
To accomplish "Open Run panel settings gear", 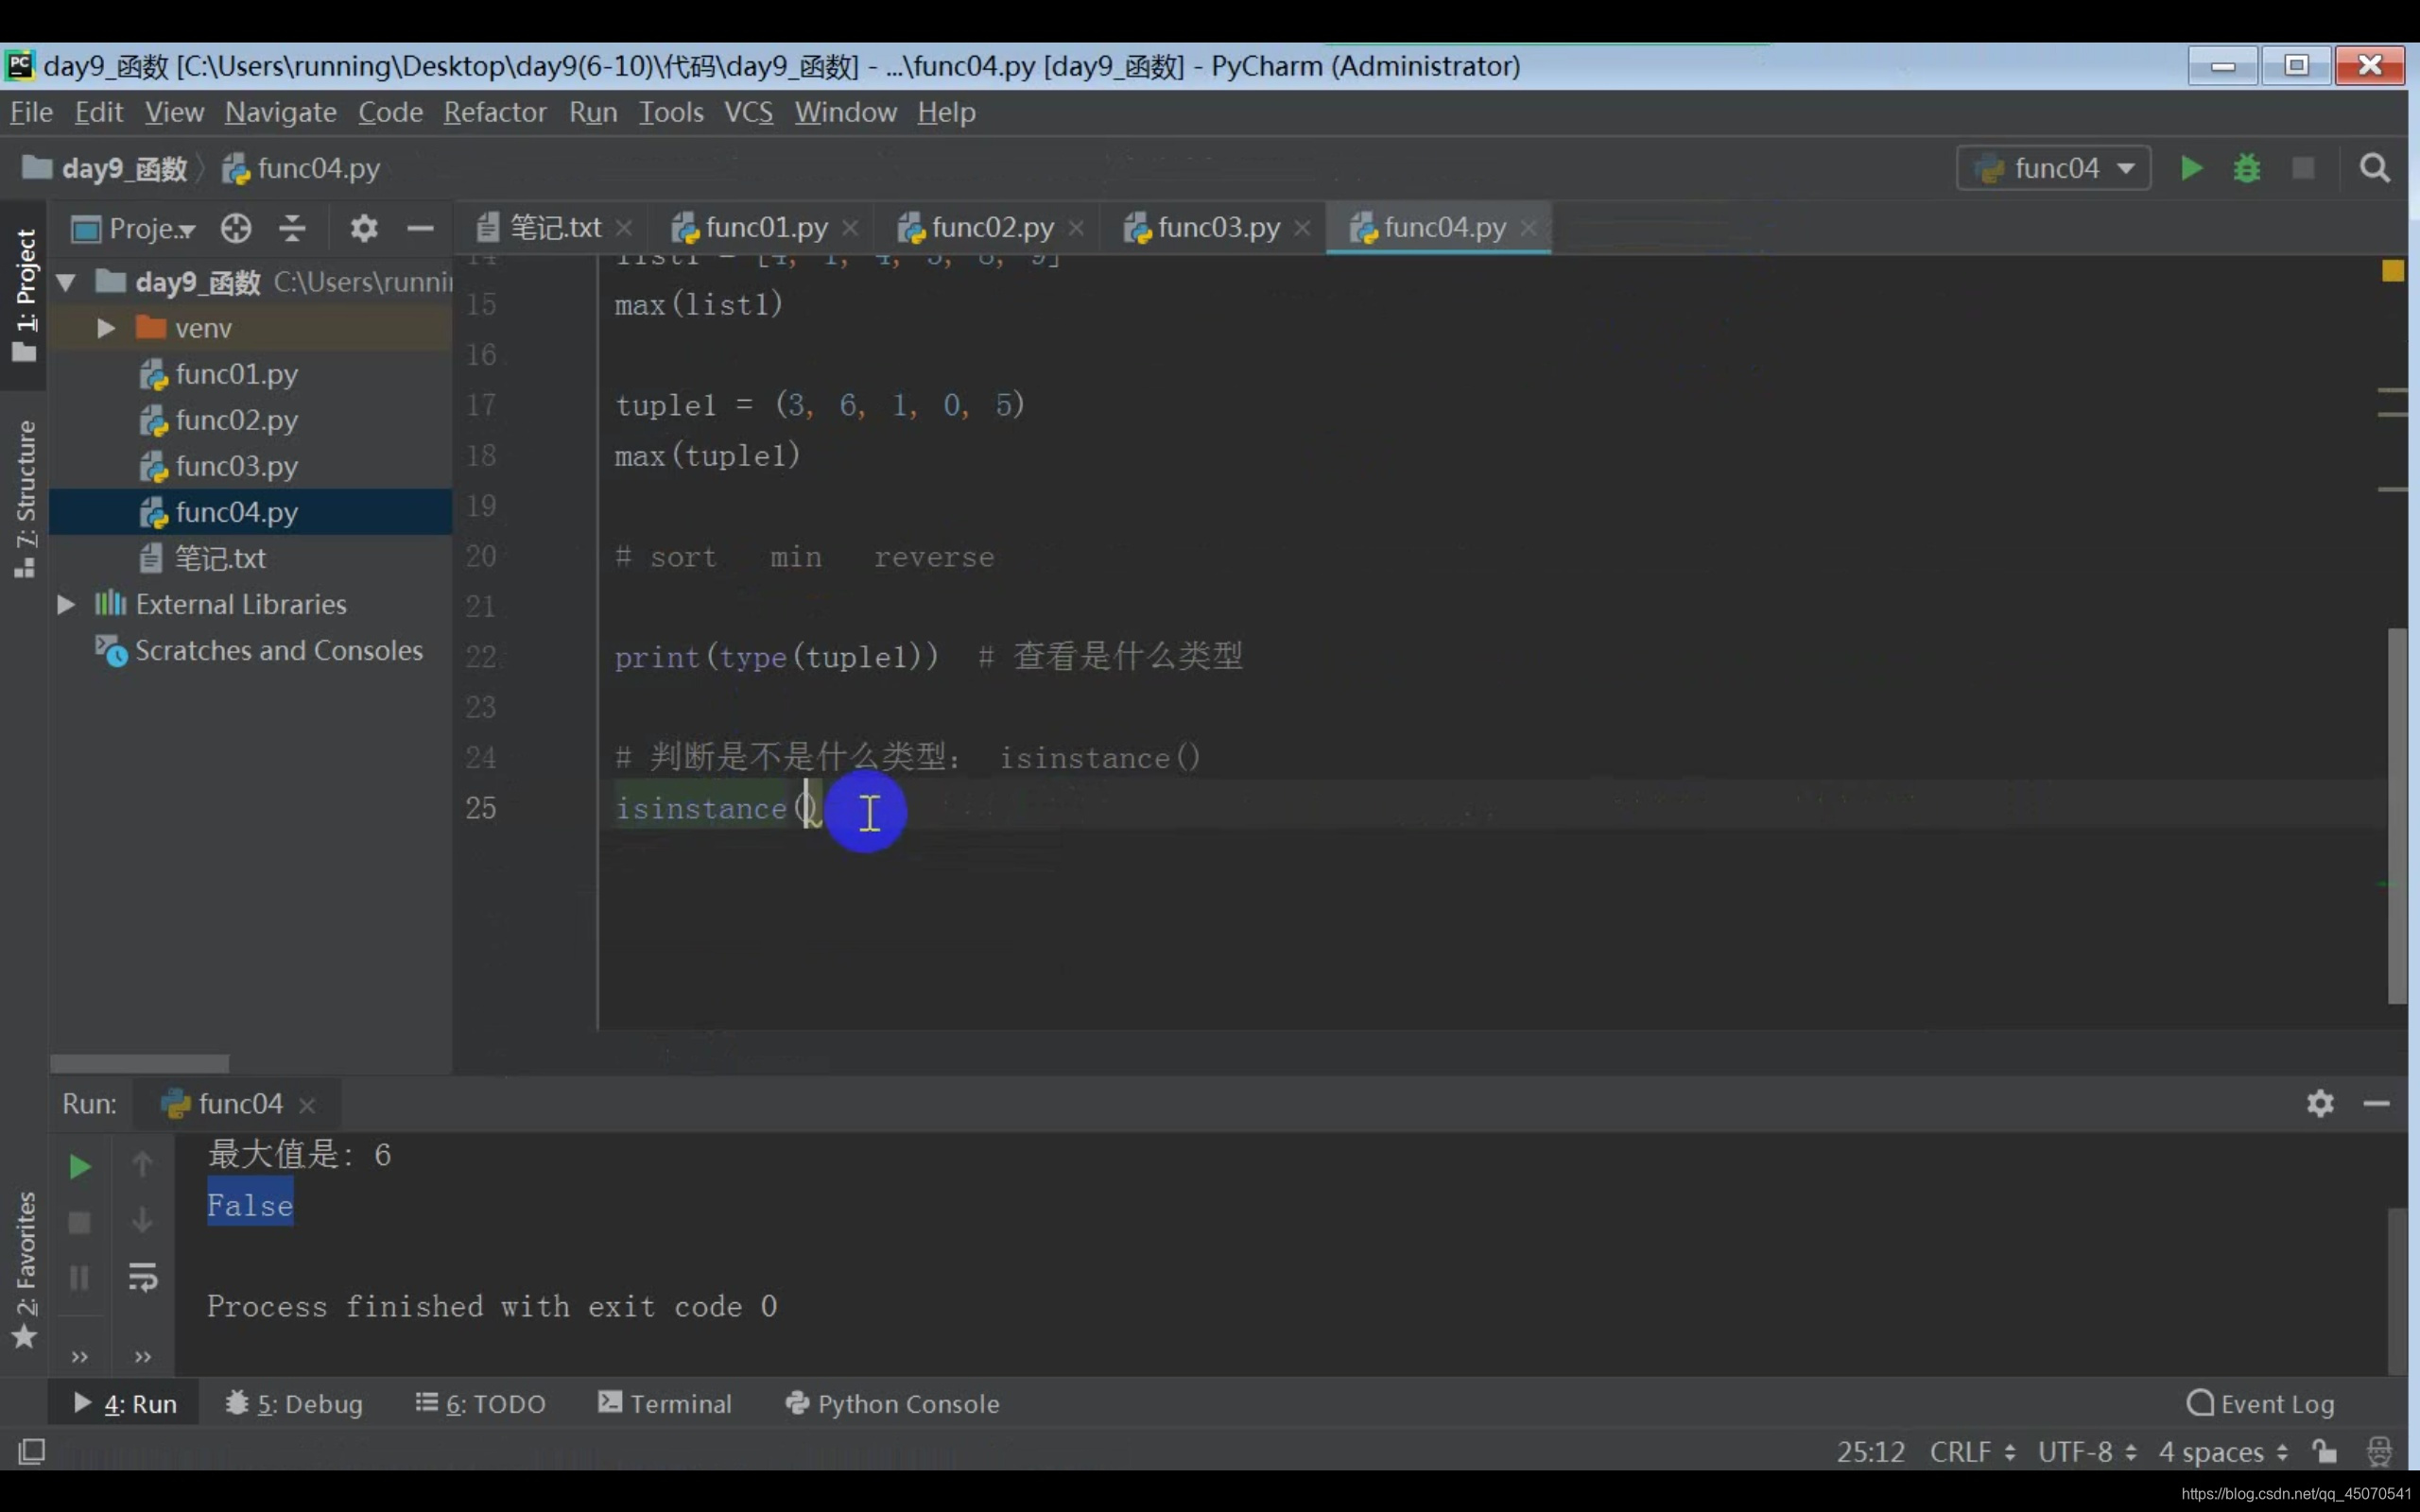I will (x=2320, y=1103).
